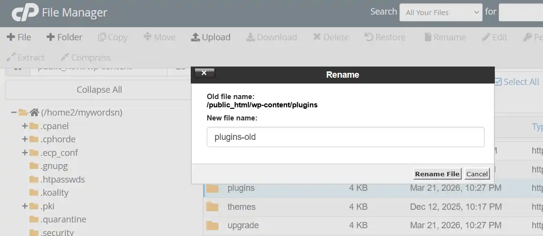543x236 pixels.
Task: Select the .cphorde tree folder
Action: click(x=58, y=139)
